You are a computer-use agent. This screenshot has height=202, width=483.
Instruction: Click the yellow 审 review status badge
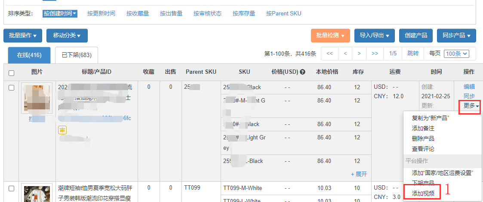[62, 130]
